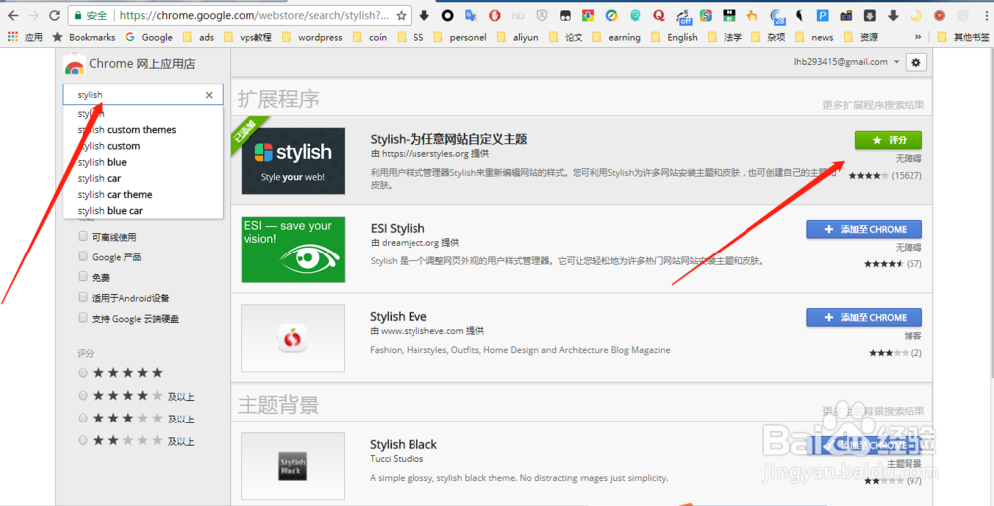Click the red round extension icon
This screenshot has width=994, height=506.
(x=939, y=15)
